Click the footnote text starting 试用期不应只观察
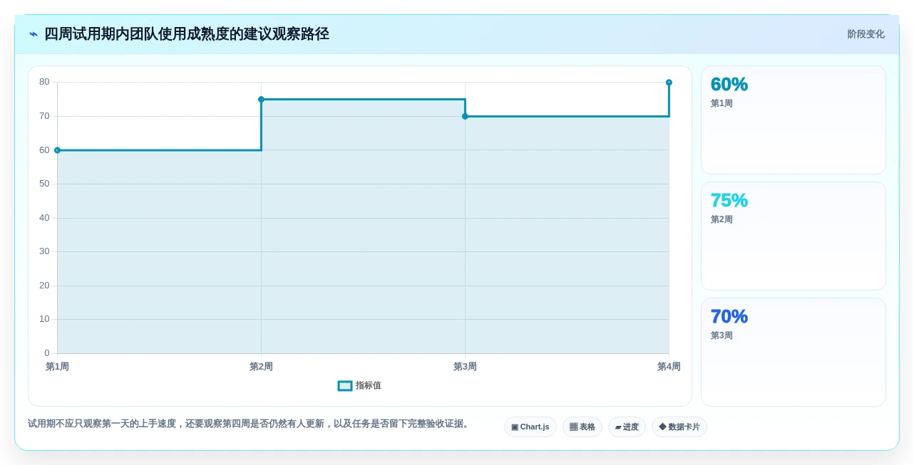Screen dimensions: 914x465 [x=250, y=424]
